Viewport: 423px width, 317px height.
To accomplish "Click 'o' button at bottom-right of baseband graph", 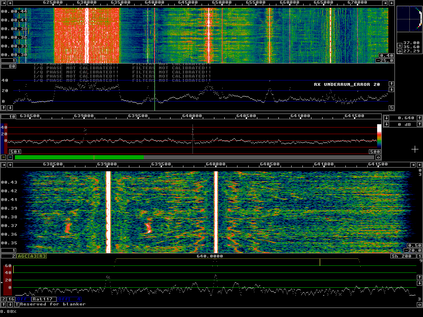I will pos(420,305).
